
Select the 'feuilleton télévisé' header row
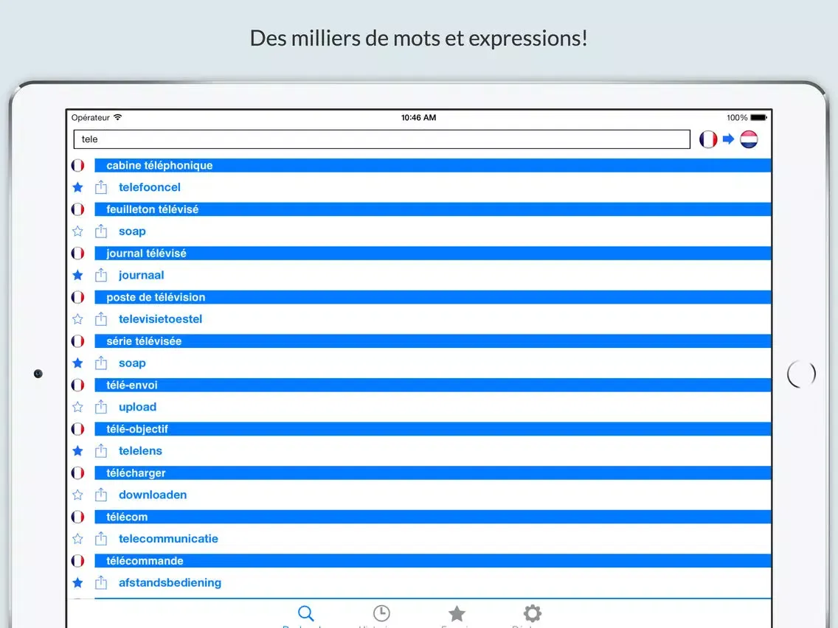point(432,209)
